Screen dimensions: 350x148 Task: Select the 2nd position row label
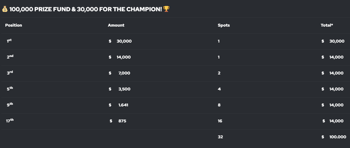pos(10,57)
